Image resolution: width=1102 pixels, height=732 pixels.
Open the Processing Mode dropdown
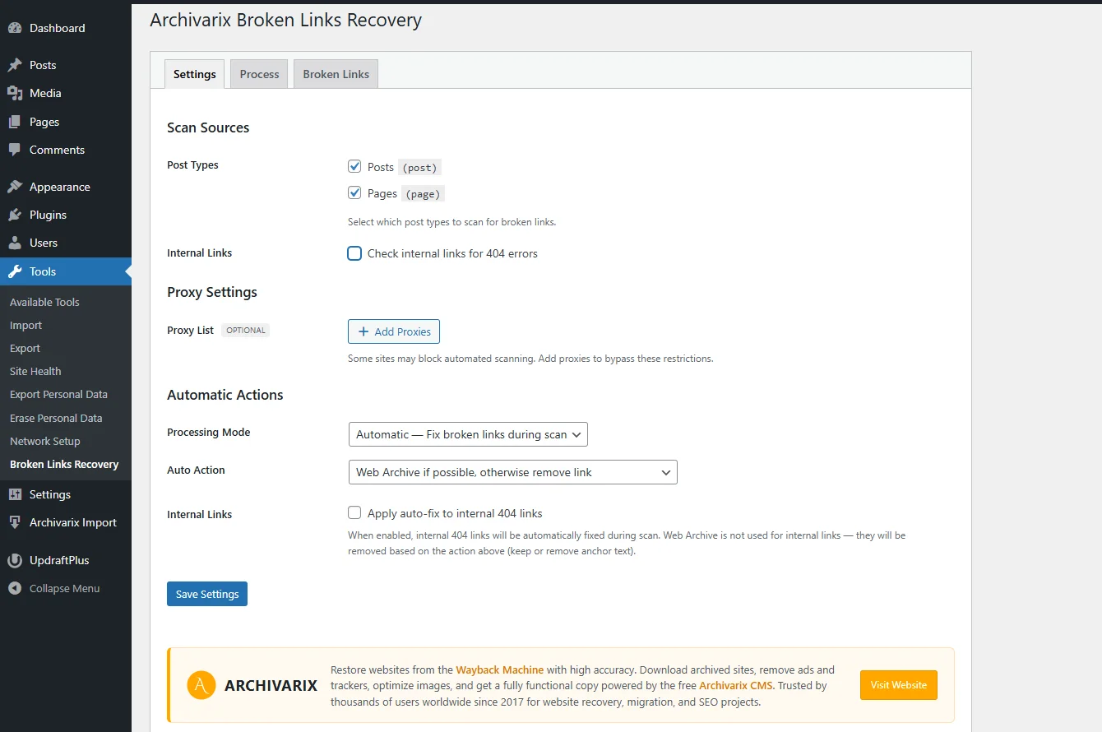click(468, 434)
